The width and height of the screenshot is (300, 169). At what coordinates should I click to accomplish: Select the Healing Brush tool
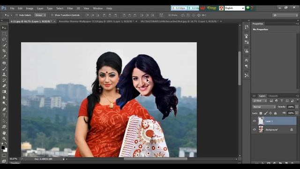(4, 63)
